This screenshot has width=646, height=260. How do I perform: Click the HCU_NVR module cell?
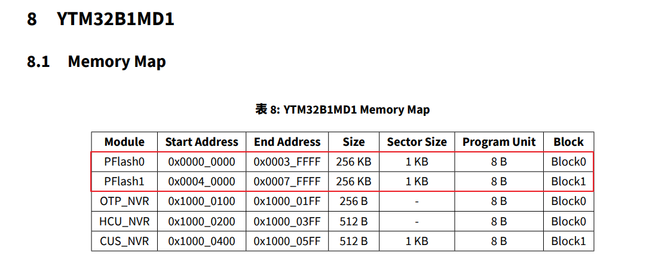[124, 221]
